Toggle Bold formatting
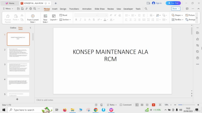202x113 pixels. click(x=76, y=19)
